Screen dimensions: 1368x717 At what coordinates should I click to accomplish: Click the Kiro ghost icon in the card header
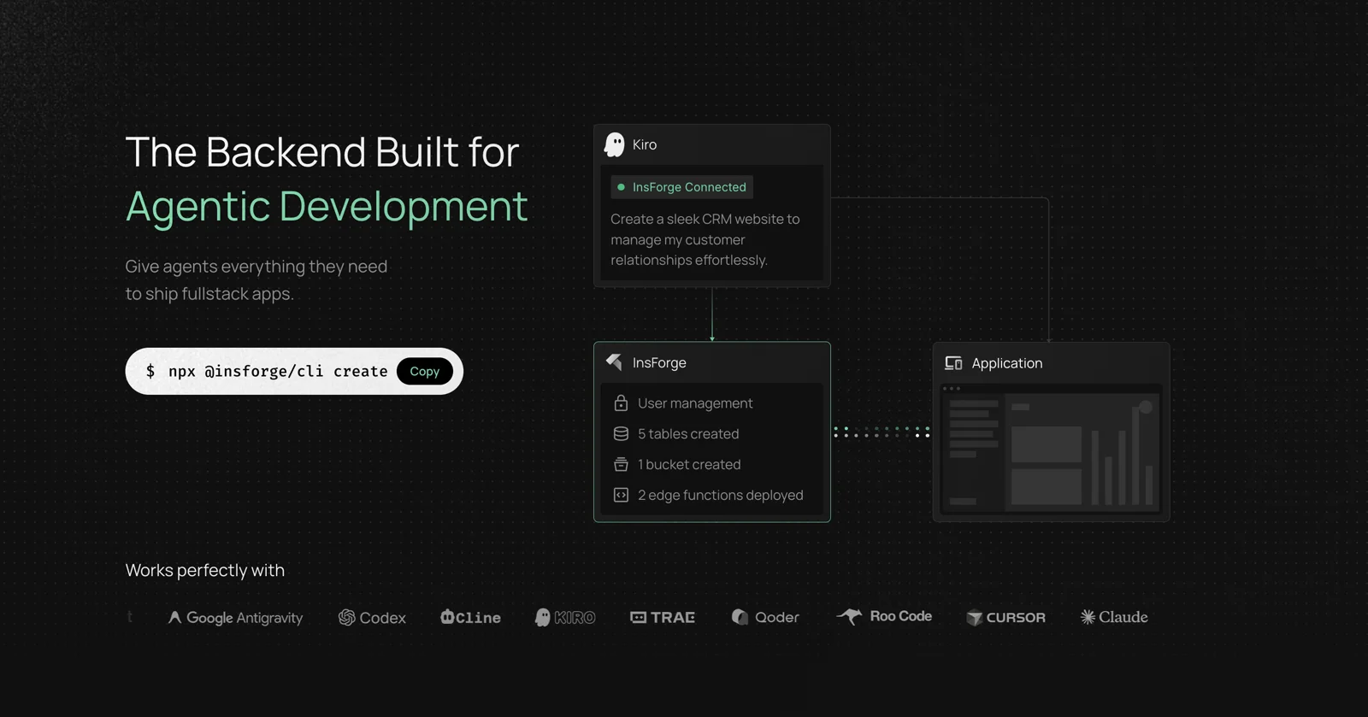[614, 144]
